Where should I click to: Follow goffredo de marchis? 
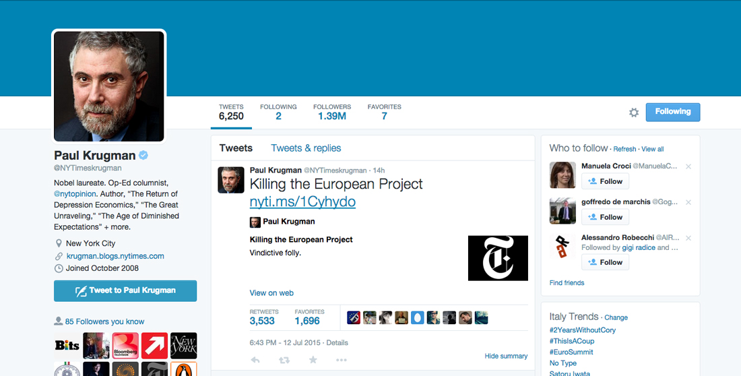605,217
